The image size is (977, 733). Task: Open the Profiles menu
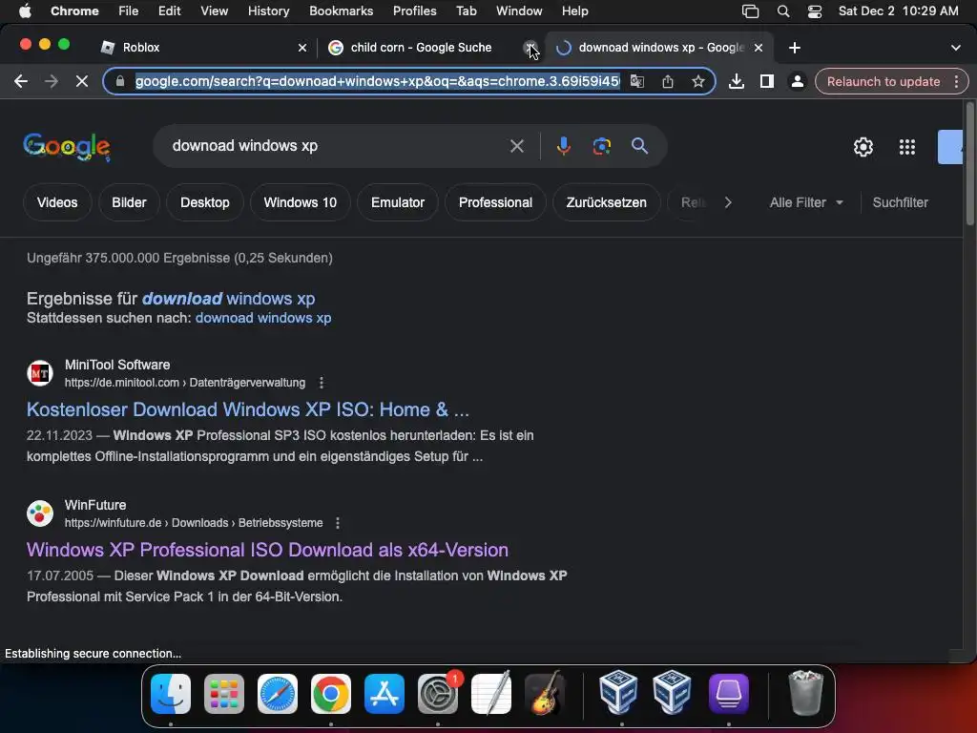coord(414,11)
